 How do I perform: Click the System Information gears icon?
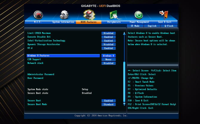pos(64,15)
